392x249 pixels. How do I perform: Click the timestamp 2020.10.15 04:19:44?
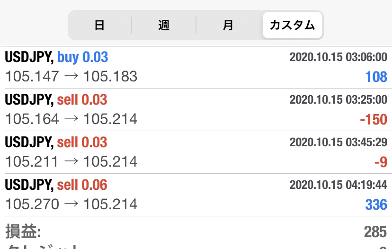coord(338,185)
